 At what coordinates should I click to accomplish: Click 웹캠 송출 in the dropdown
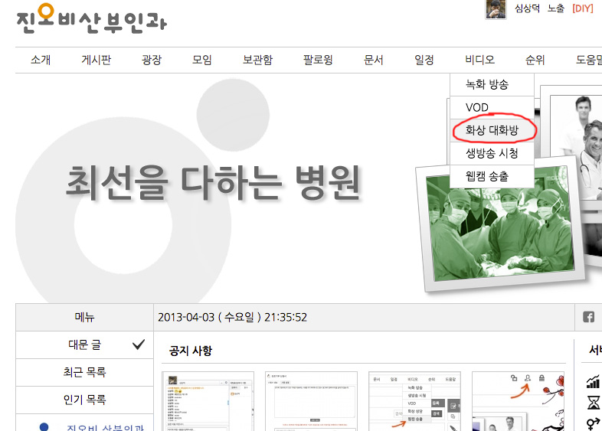pyautogui.click(x=487, y=176)
